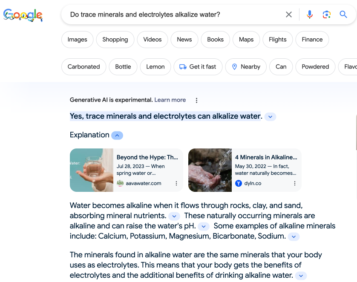Open the 'Beyond the Hype' article
357x282 pixels.
click(x=147, y=157)
